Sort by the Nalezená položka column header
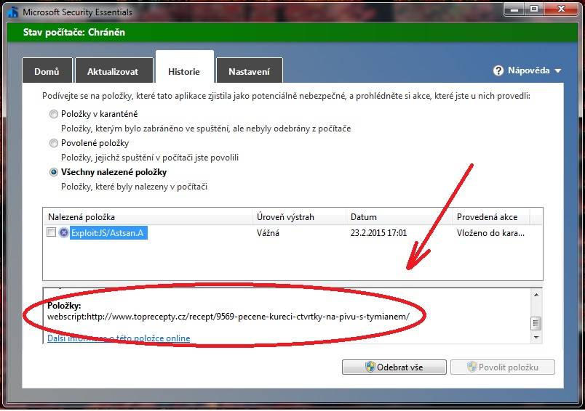 pos(148,216)
